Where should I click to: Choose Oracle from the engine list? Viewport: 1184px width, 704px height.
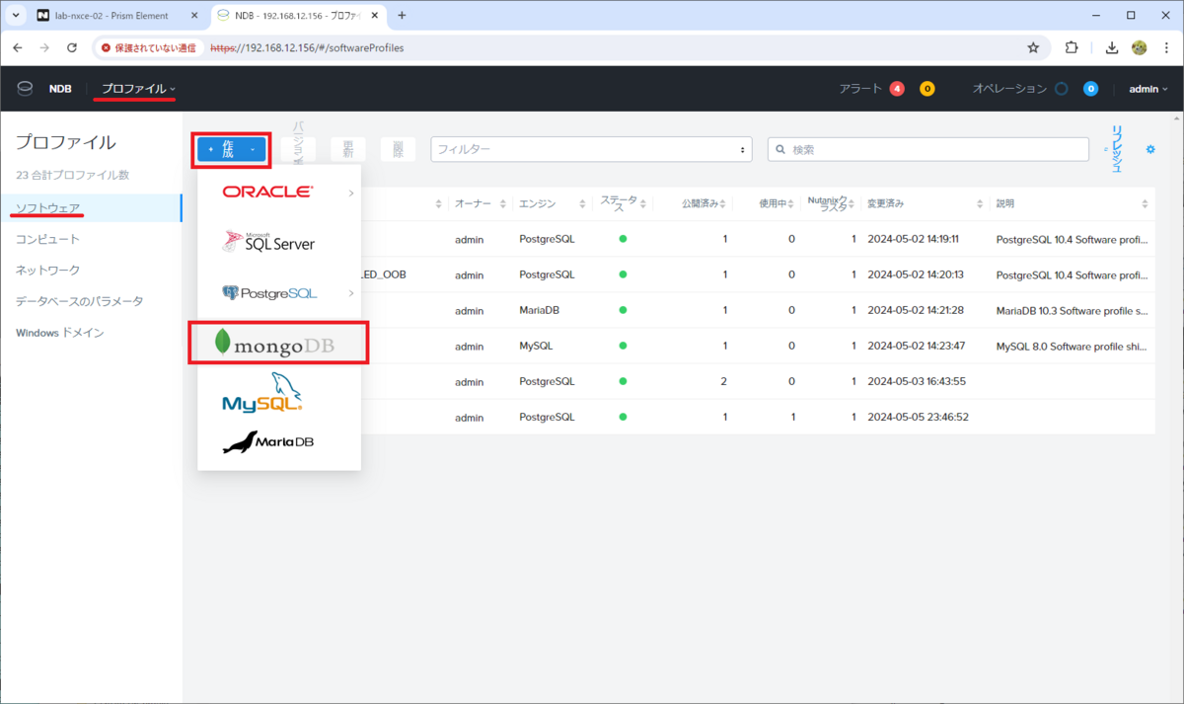click(x=267, y=192)
